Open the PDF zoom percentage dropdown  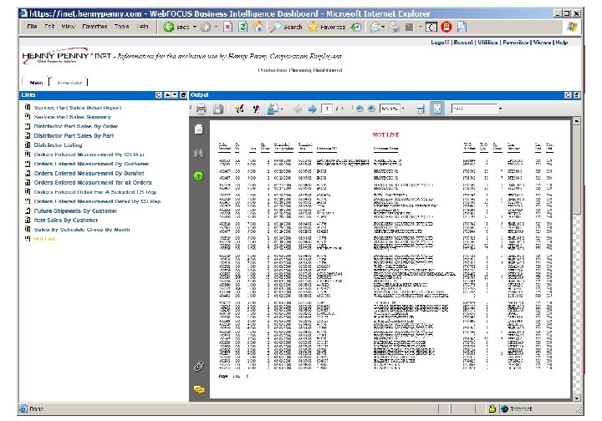[403, 109]
